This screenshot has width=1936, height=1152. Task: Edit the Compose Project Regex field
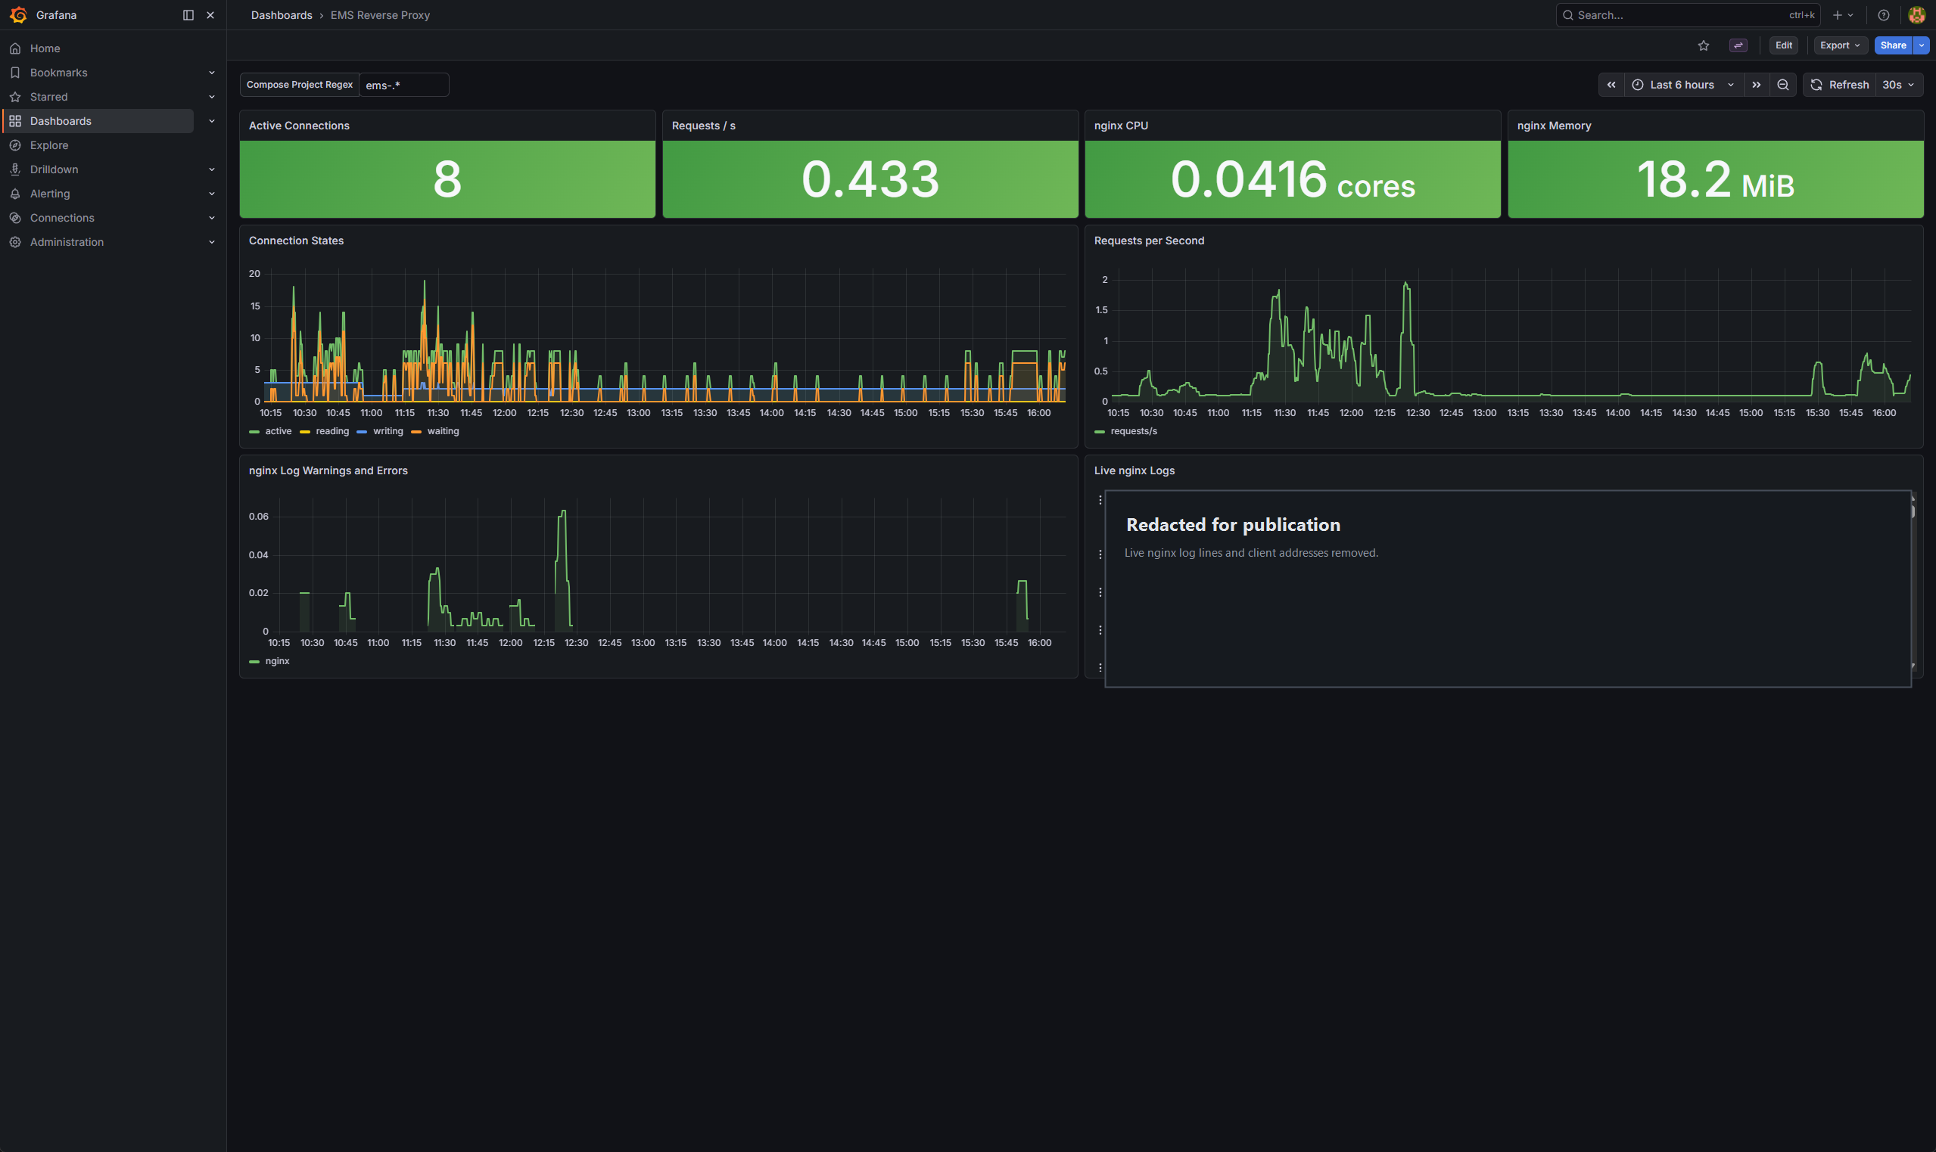coord(404,85)
